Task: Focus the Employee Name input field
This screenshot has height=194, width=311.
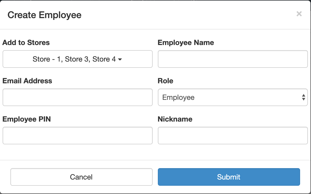Action: point(233,59)
